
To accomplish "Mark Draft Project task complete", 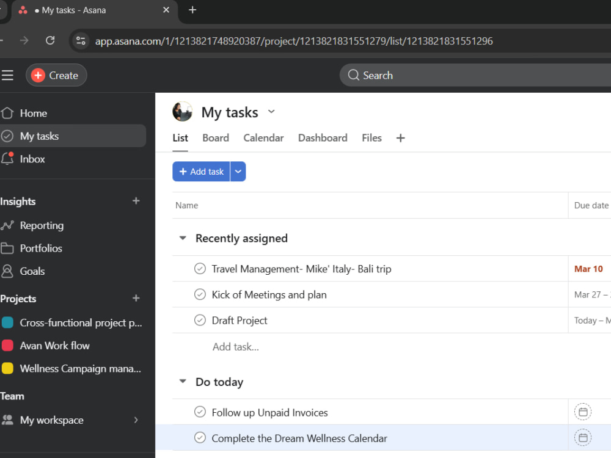I will click(x=200, y=320).
